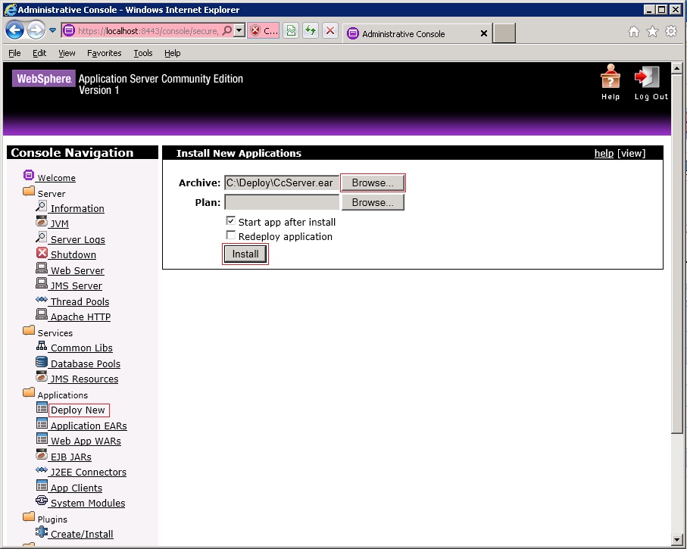Open the recent pages dropdown arrow
Image resolution: width=687 pixels, height=549 pixels.
click(52, 30)
